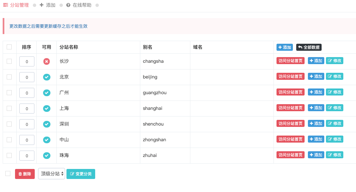Click 修改 for the 深圳 row

[335, 123]
